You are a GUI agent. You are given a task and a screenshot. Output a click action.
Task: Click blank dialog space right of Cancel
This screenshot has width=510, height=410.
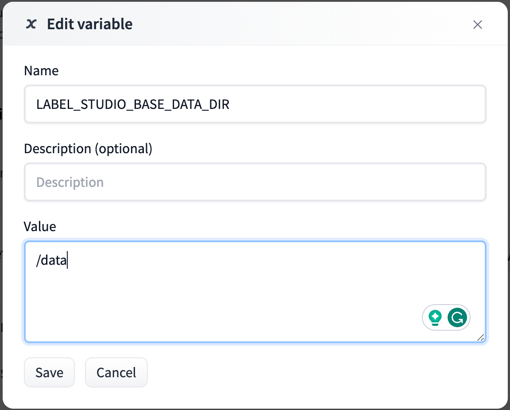310,372
